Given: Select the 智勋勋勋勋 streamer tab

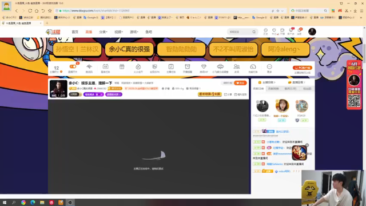Looking at the screenshot, I should tap(181, 49).
